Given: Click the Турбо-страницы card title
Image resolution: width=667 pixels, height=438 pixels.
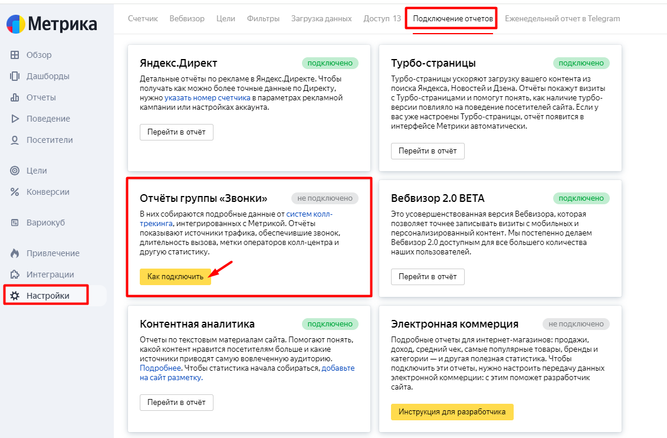Looking at the screenshot, I should 433,63.
